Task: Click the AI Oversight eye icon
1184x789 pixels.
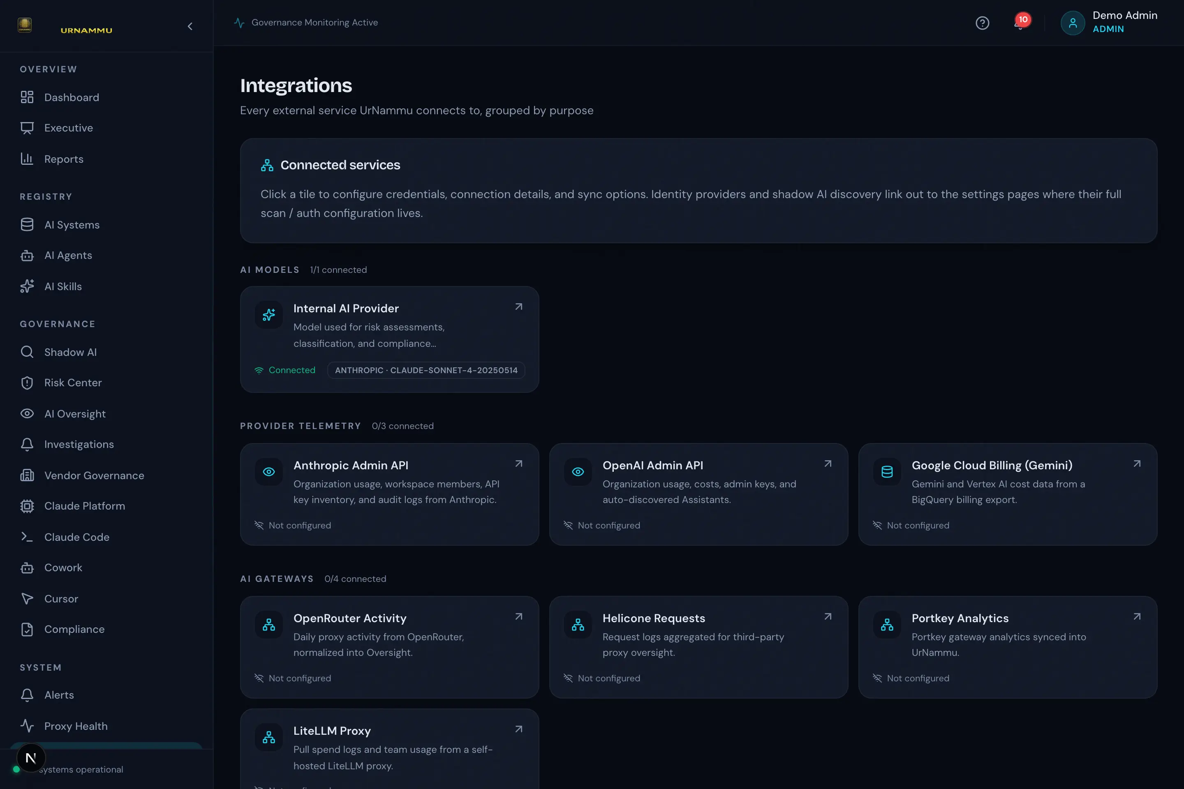Action: coord(27,414)
